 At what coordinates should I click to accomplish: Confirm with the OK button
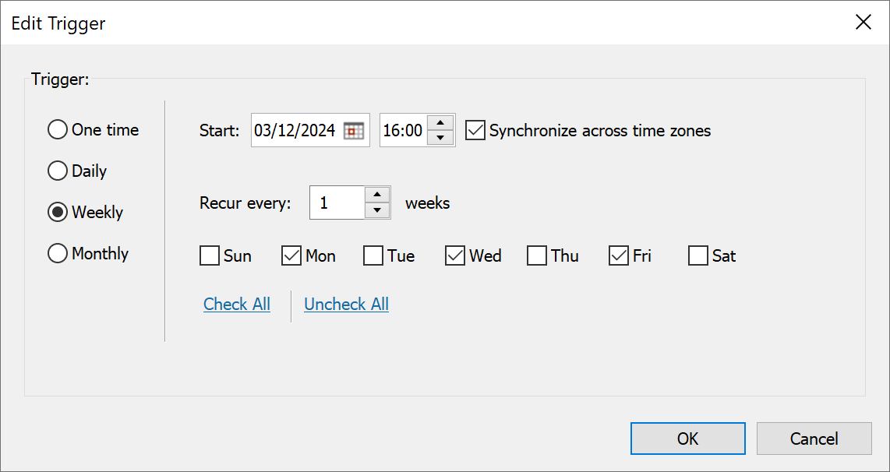tap(687, 439)
